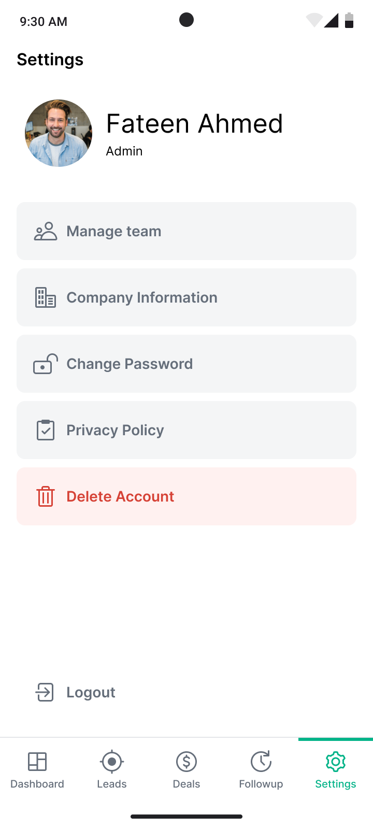Screen dimensions: 373x829
Task: Click the Company Information building icon
Action: tap(46, 297)
